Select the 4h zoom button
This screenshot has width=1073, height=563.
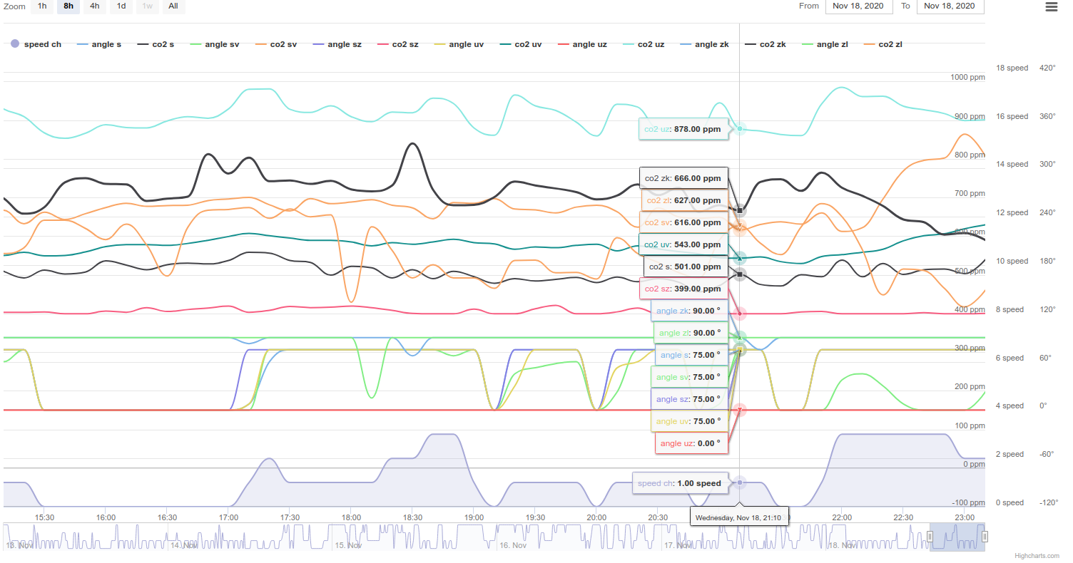[95, 6]
